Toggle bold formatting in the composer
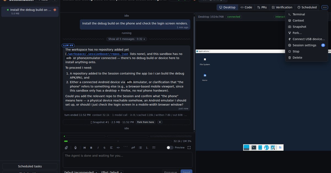 tap(91, 148)
